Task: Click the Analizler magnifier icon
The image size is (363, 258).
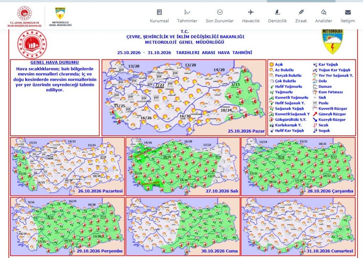Action: (x=324, y=12)
